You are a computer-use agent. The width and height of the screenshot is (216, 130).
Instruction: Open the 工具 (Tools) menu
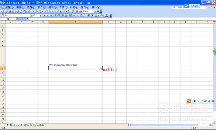coord(63,7)
